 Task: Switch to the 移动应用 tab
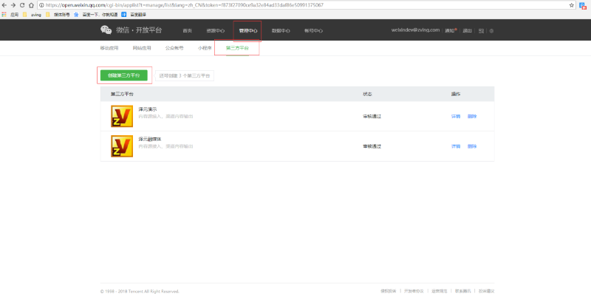tap(109, 48)
